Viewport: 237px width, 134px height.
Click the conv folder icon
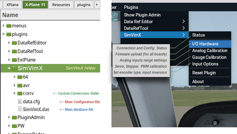[20, 93]
